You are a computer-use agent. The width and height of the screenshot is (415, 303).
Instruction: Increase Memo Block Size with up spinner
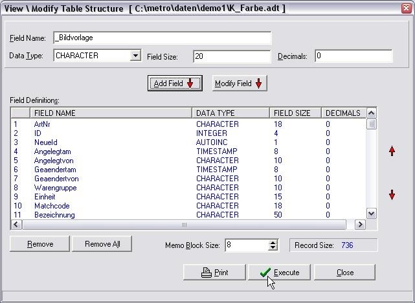pos(273,242)
